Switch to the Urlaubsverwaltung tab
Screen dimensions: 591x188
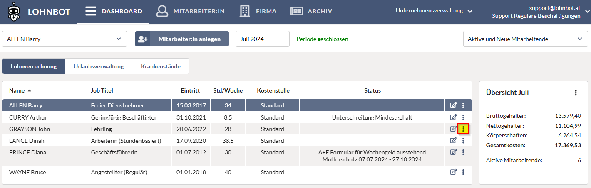click(x=99, y=66)
